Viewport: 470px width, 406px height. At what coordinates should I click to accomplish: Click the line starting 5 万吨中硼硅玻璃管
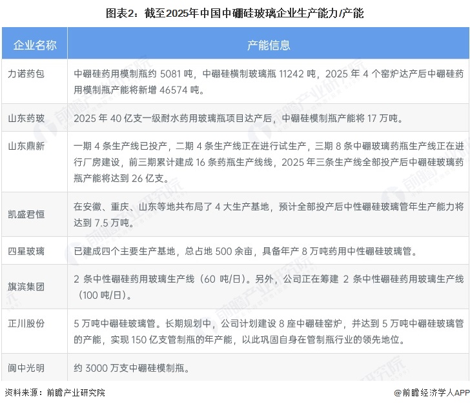coord(269,323)
